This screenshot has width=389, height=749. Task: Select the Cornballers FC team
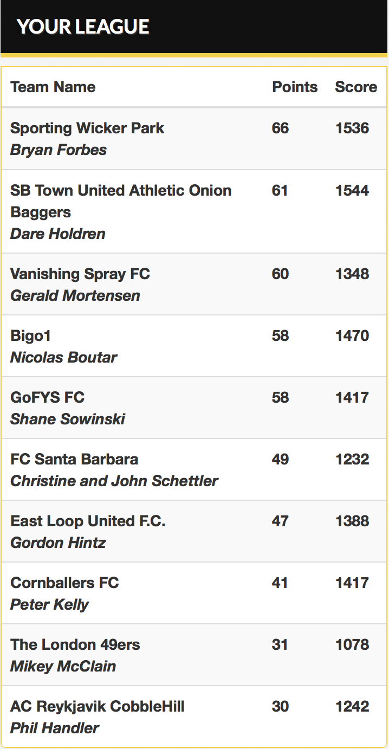tap(64, 583)
